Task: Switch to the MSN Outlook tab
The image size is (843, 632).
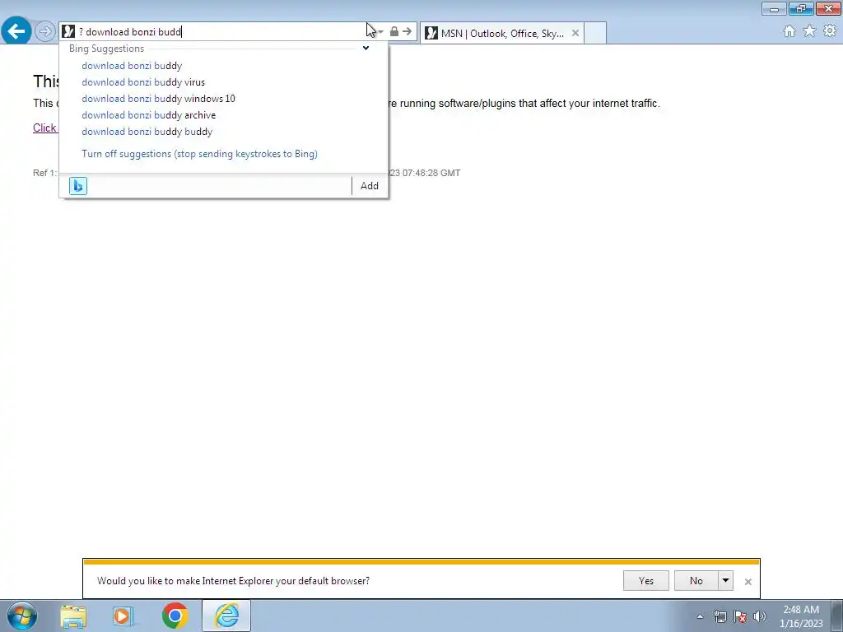Action: tap(502, 33)
